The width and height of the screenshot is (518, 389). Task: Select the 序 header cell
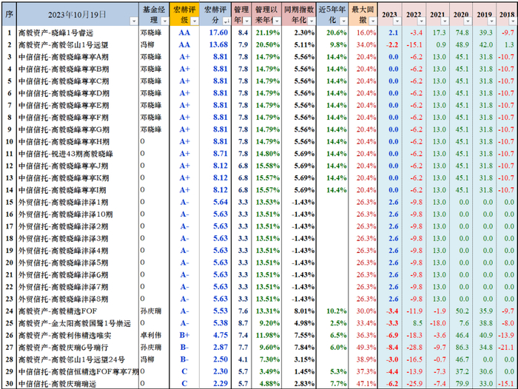coord(9,15)
